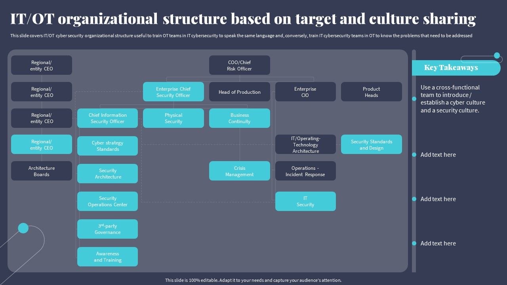Select the Enterprise CIO box
Image resolution: width=507 pixels, height=285 pixels.
(305, 92)
